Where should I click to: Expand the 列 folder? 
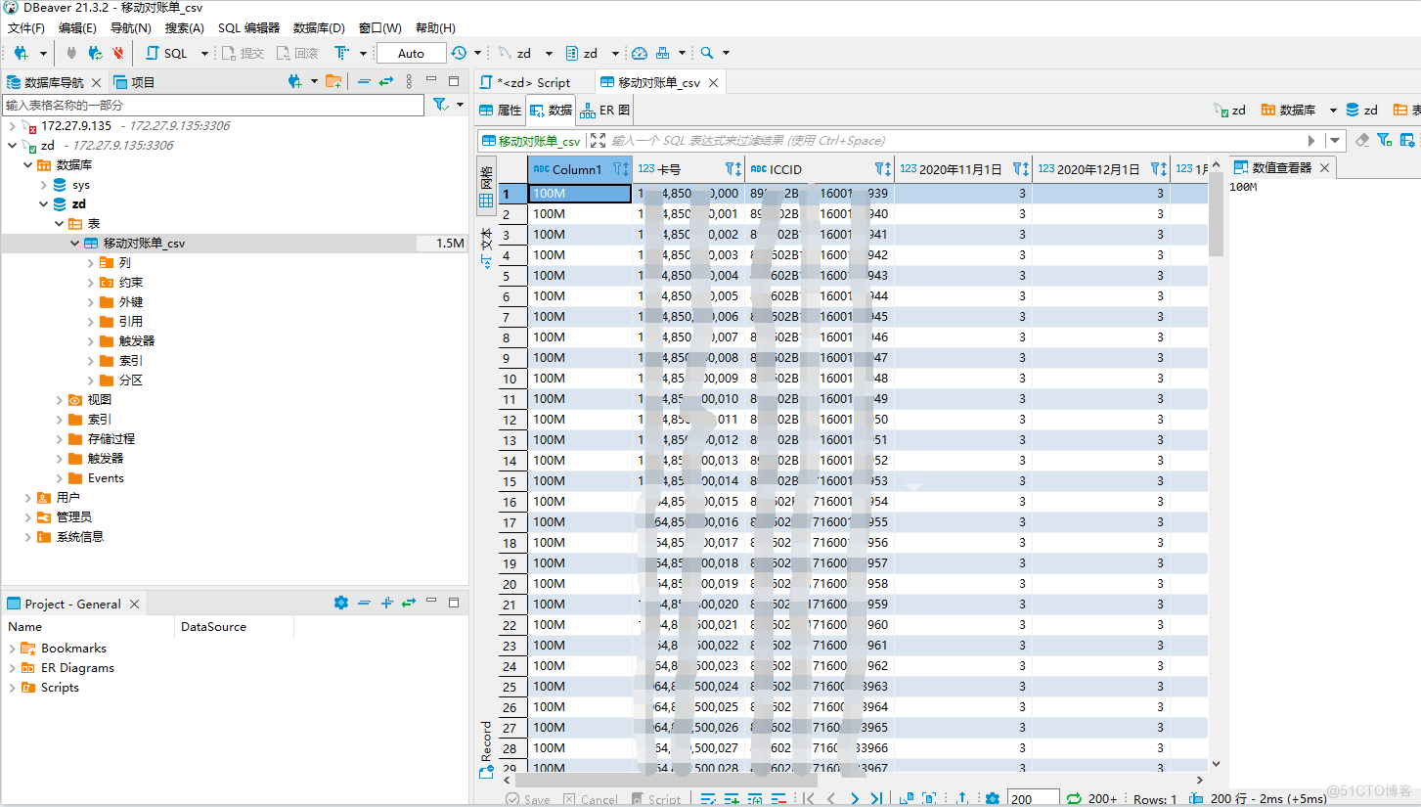[x=90, y=262]
